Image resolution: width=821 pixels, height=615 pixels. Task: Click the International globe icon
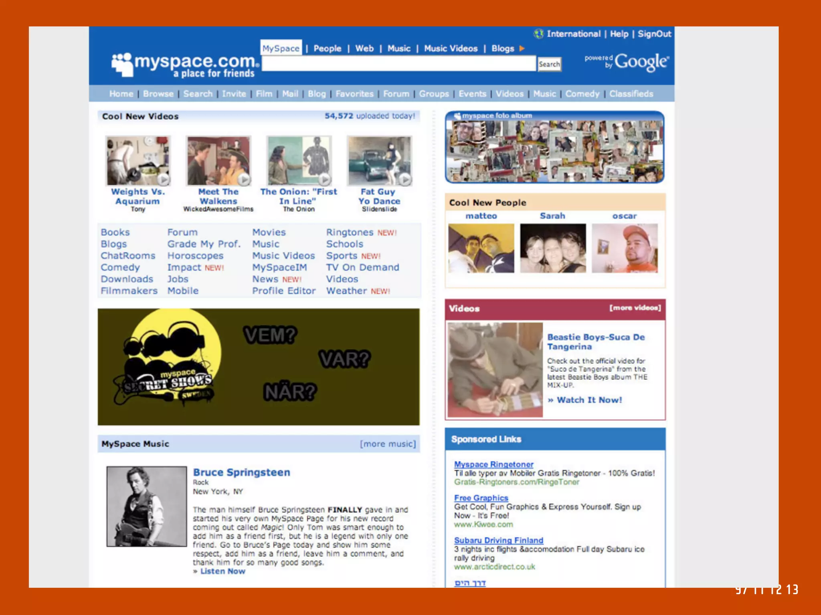538,34
